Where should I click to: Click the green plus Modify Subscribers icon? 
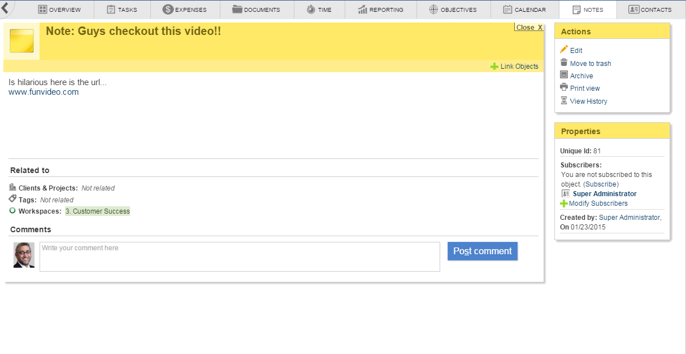pyautogui.click(x=563, y=203)
